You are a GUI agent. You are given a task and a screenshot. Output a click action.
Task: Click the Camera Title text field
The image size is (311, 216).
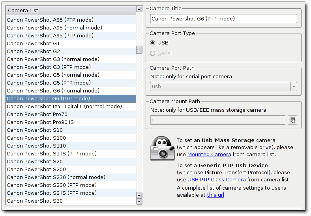tap(223, 18)
